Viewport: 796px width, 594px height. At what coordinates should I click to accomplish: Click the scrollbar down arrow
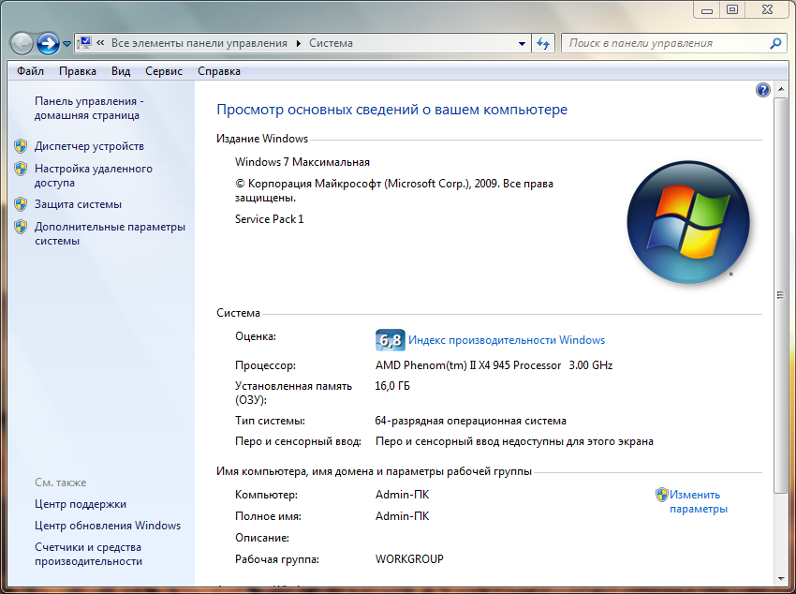tap(780, 578)
